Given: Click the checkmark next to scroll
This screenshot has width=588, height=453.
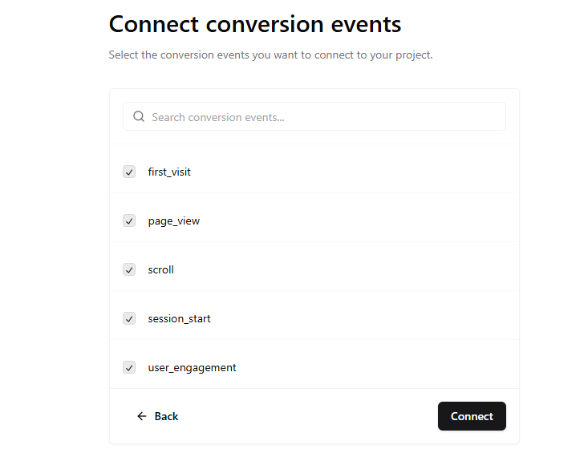Looking at the screenshot, I should pyautogui.click(x=129, y=269).
